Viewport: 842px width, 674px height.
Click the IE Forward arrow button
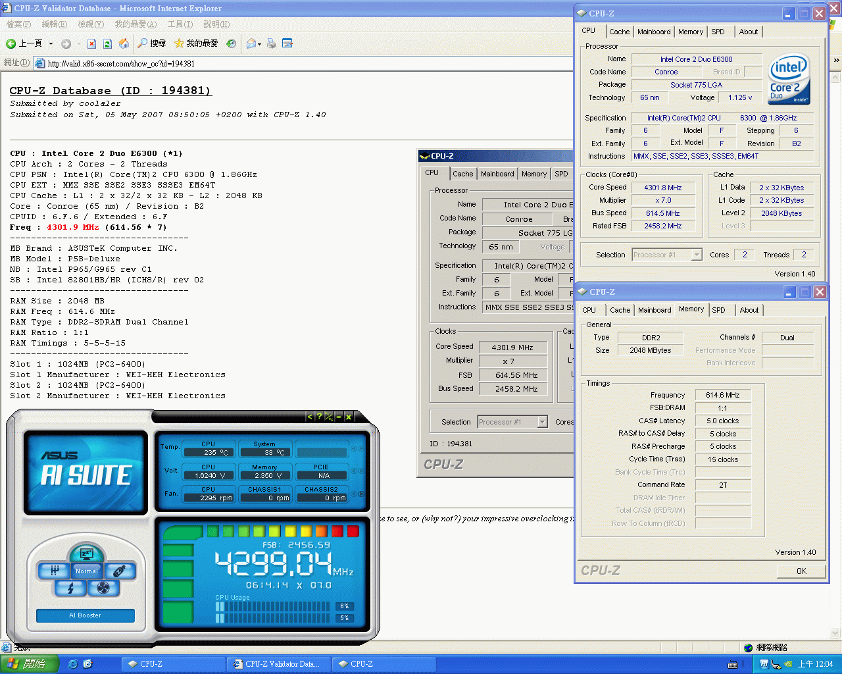[66, 44]
